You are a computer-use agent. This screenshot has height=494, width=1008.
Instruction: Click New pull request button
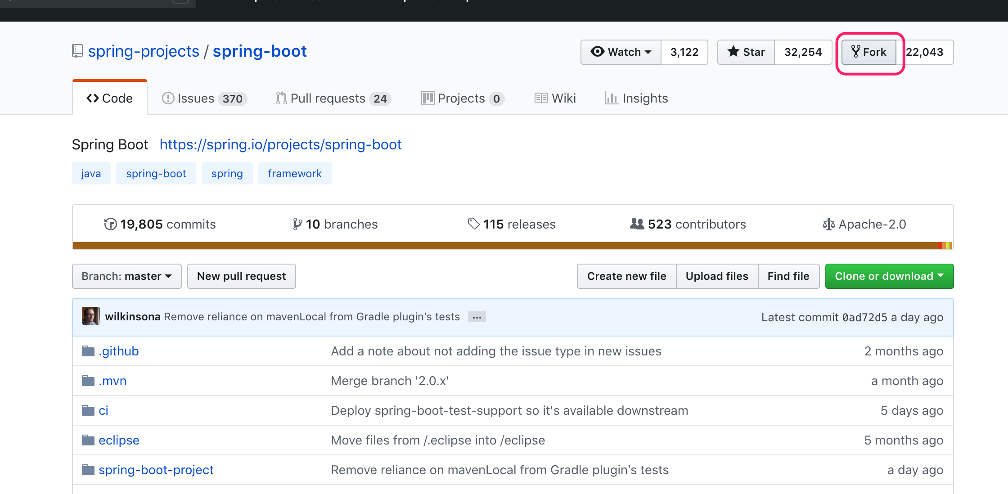(x=242, y=276)
